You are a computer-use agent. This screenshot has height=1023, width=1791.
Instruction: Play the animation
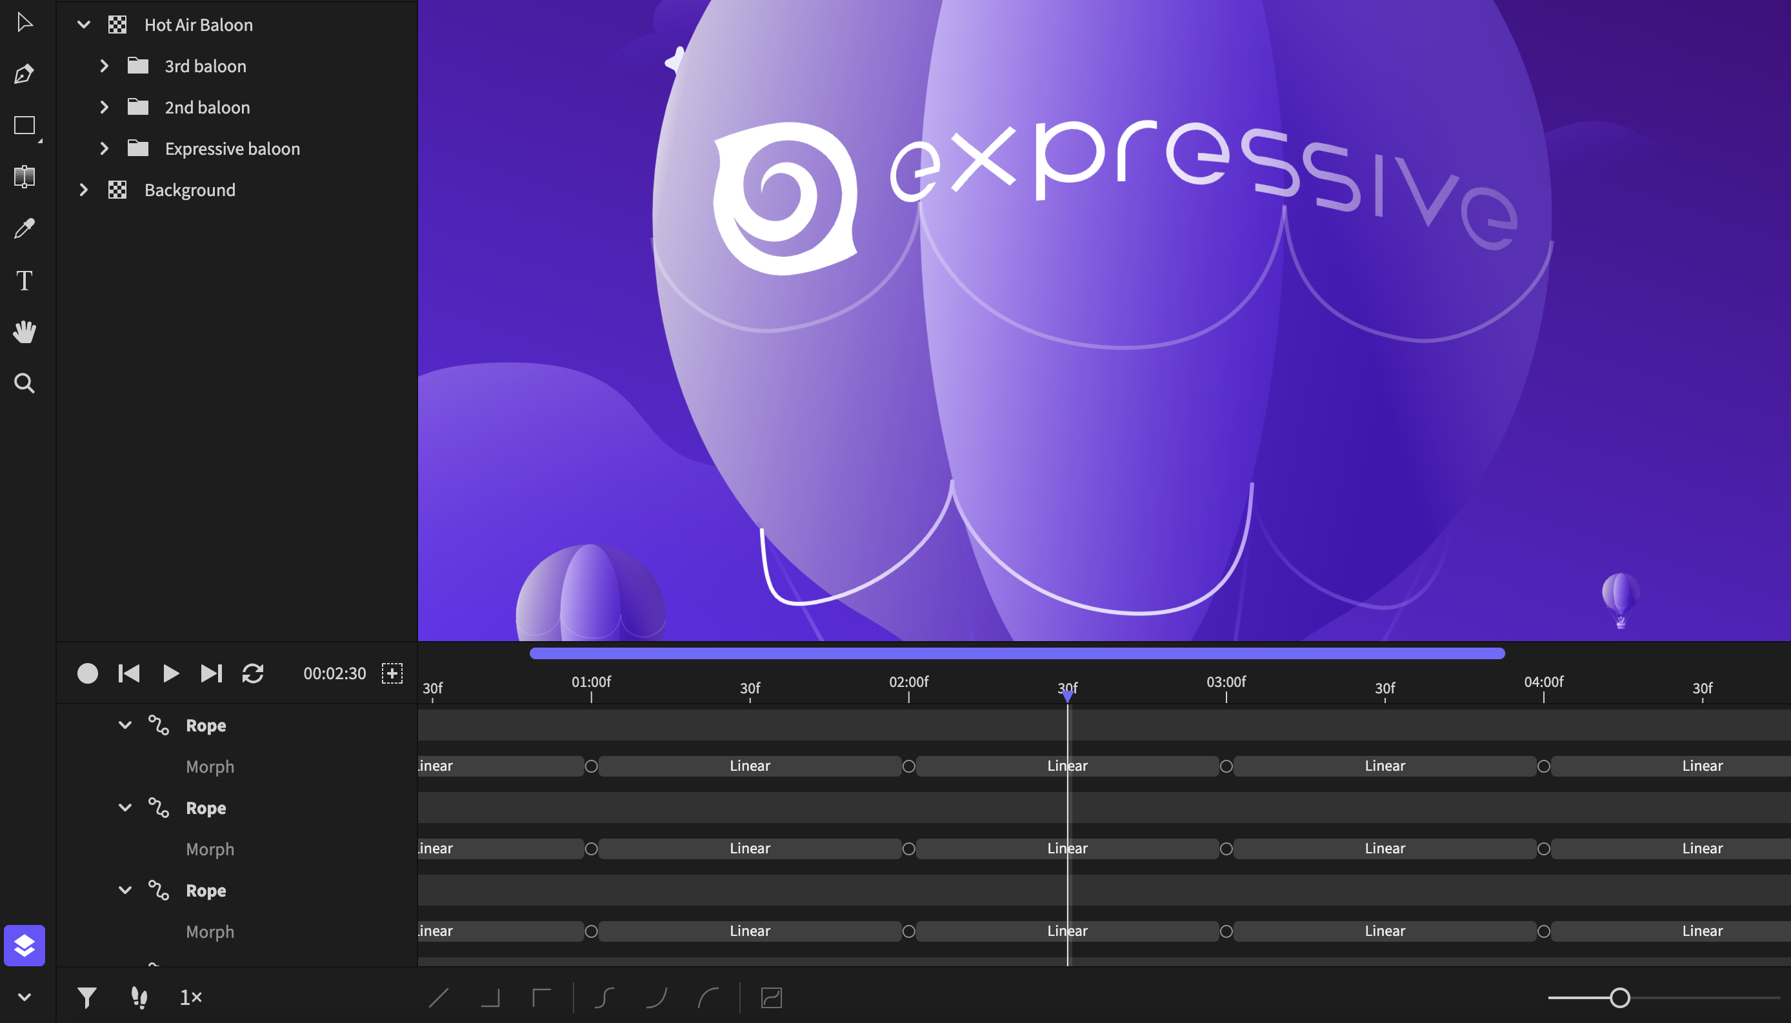171,674
